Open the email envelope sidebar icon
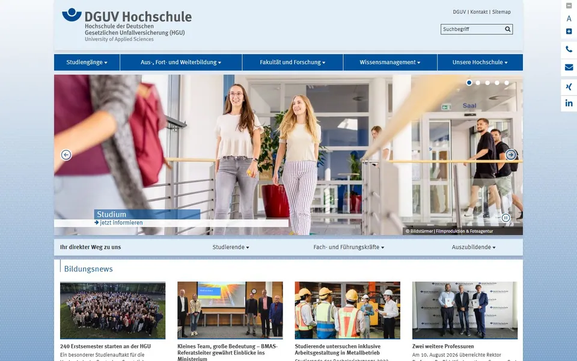577x361 pixels. (569, 67)
